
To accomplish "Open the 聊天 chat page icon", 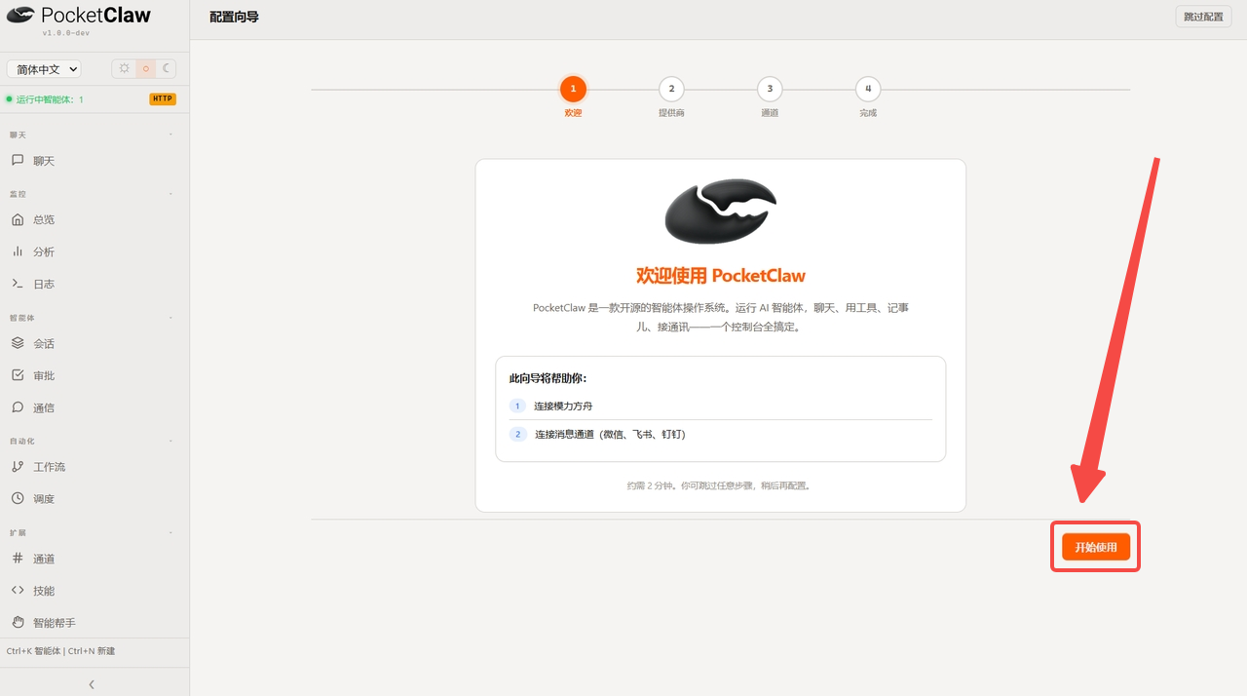I will pyautogui.click(x=18, y=160).
